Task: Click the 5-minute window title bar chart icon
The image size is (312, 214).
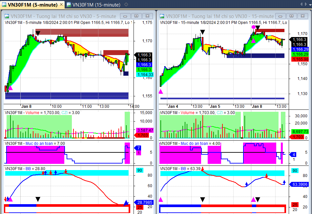Action: coord(7,16)
